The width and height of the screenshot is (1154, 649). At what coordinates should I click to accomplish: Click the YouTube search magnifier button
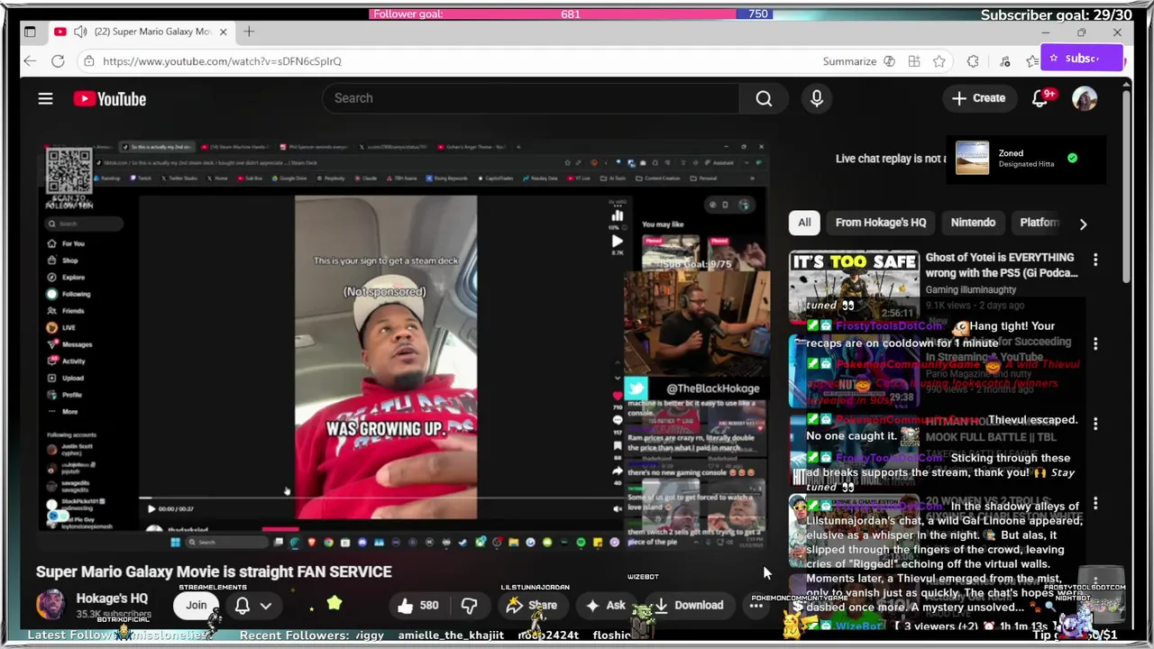(x=764, y=98)
